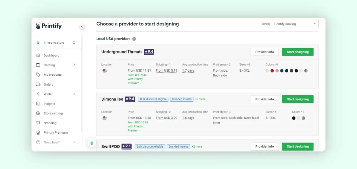Click SwiftPOD's Bulk discount eligible tag
Image resolution: width=357 pixels, height=169 pixels.
coord(150,146)
